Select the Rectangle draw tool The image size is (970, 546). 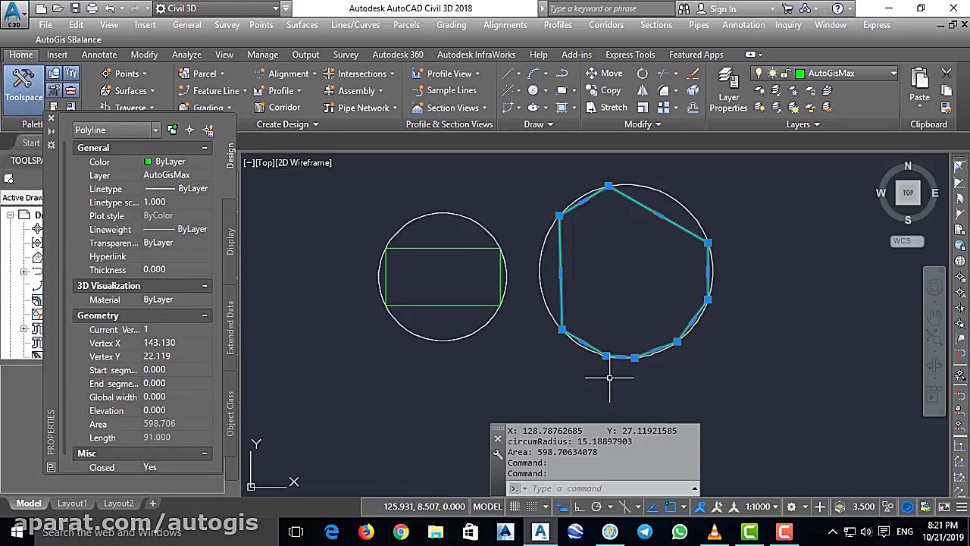562,90
